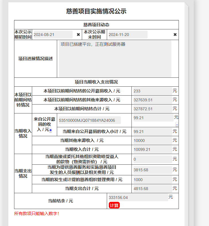The image size is (209, 226).
Task: Select the prior carryover total 327872.51 field
Action: click(x=152, y=109)
